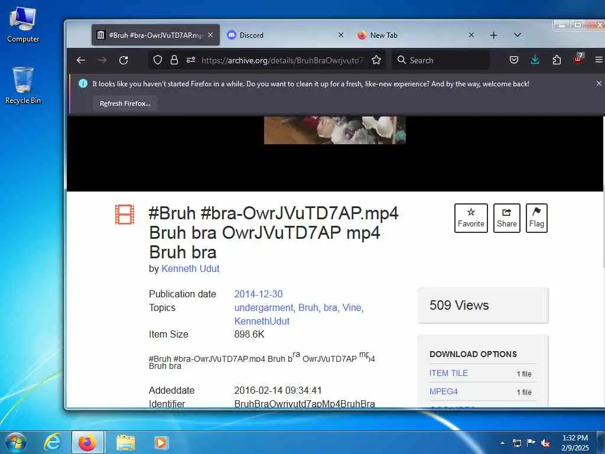Click the Firefox taskbar button
This screenshot has width=605, height=454.
coord(87,442)
